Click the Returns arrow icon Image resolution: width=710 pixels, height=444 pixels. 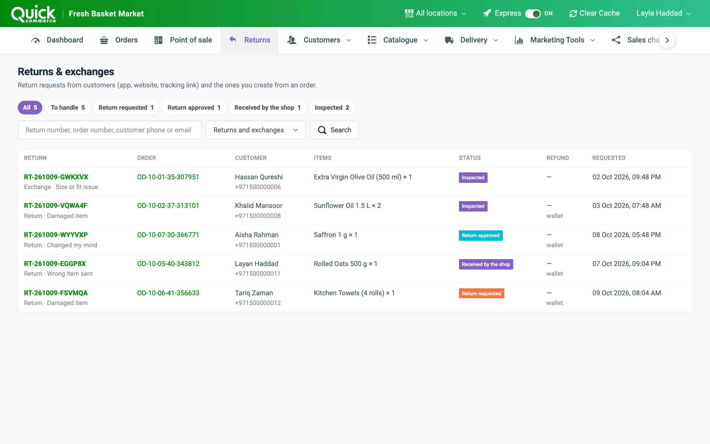pos(232,40)
